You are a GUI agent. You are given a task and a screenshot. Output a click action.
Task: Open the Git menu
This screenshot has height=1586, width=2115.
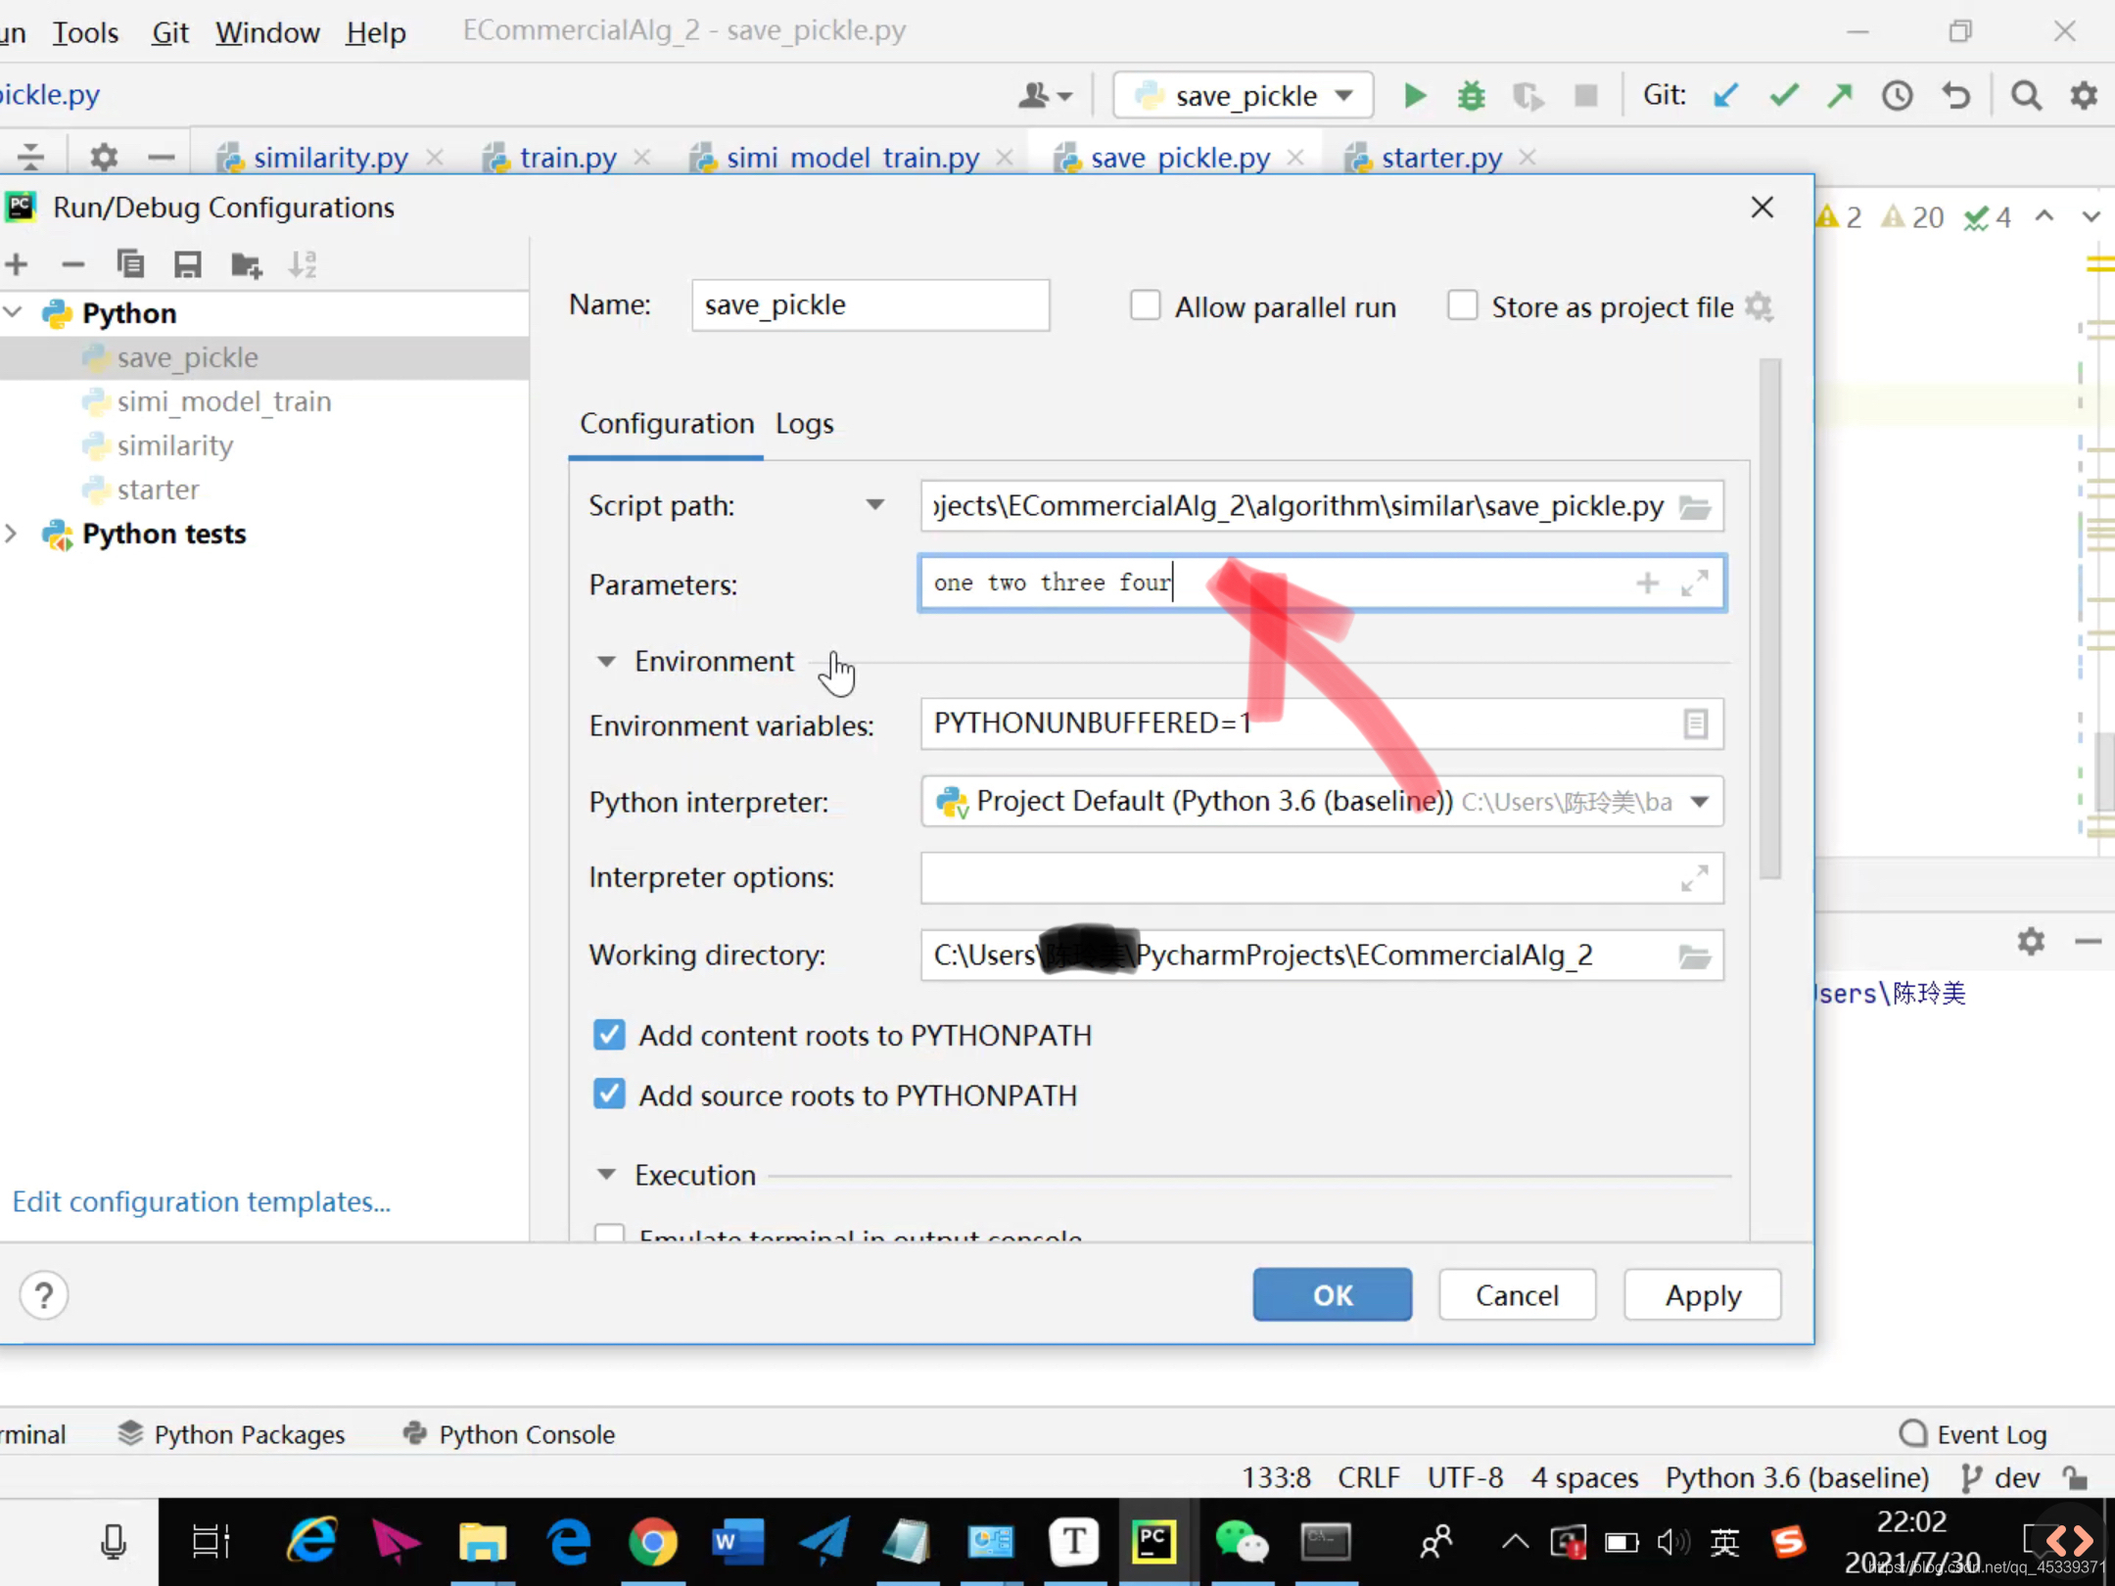coord(169,31)
